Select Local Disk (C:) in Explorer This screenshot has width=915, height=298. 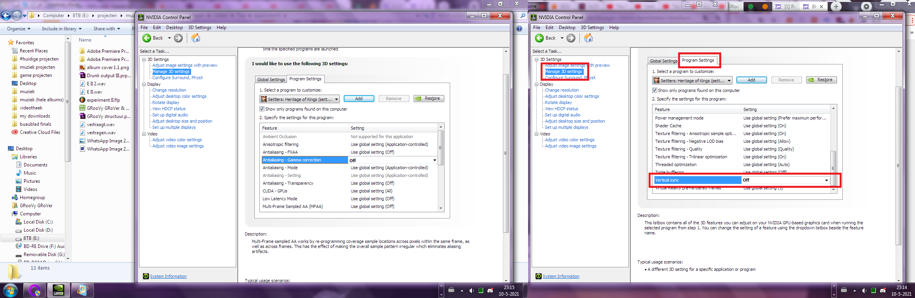tap(38, 222)
